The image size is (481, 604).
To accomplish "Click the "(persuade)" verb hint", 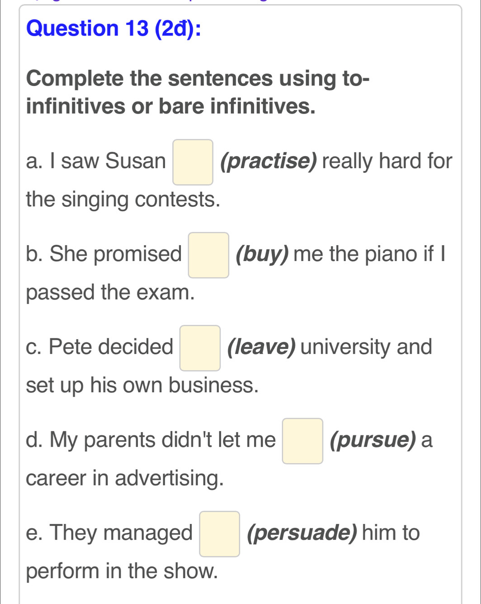I will 303,533.
